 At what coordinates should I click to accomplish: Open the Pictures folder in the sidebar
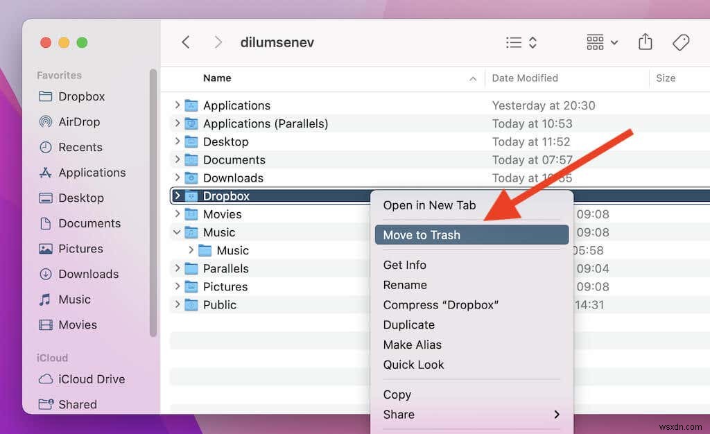point(81,248)
